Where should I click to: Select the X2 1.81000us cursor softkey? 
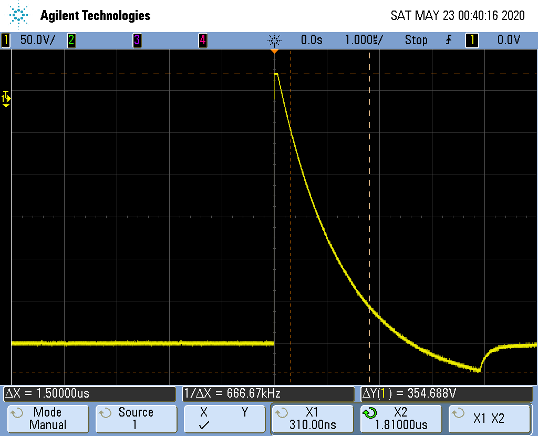pos(400,419)
